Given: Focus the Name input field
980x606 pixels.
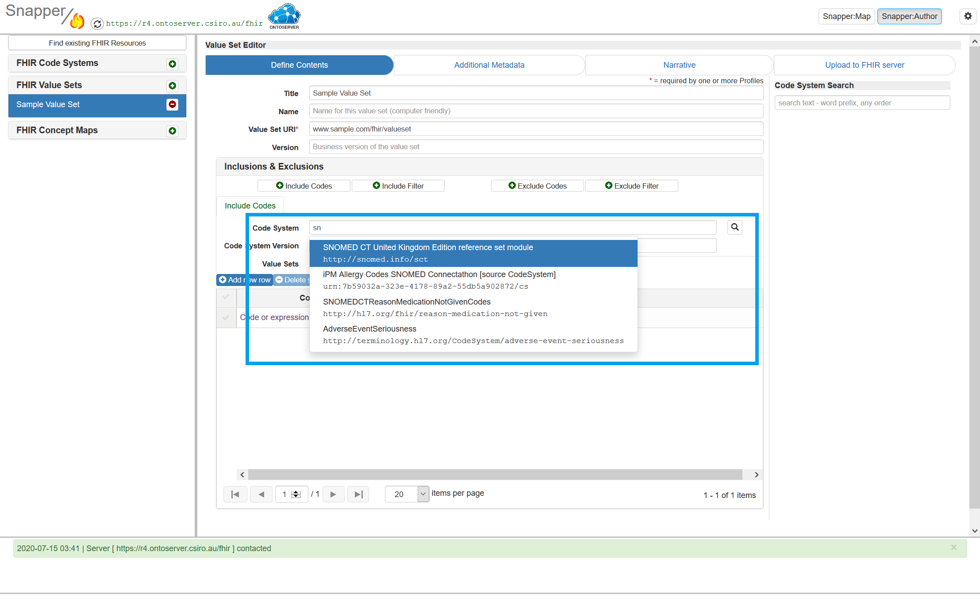Looking at the screenshot, I should pos(536,111).
